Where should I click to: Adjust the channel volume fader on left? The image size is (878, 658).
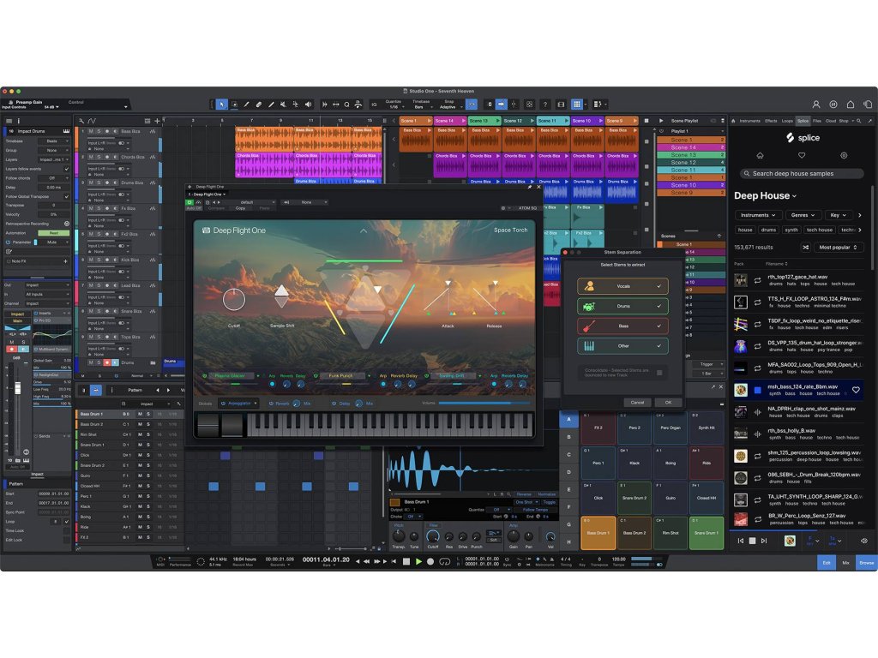coord(18,388)
